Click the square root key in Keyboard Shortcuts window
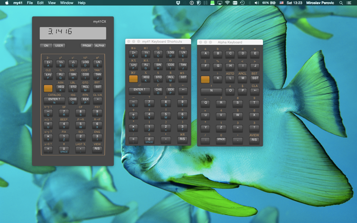 [x=158, y=54]
